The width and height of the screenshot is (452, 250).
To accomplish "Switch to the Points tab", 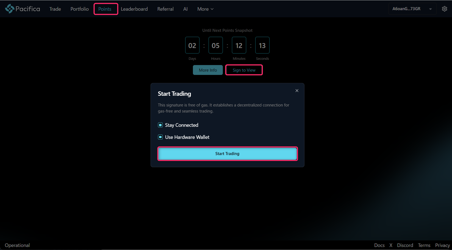I will [x=105, y=9].
